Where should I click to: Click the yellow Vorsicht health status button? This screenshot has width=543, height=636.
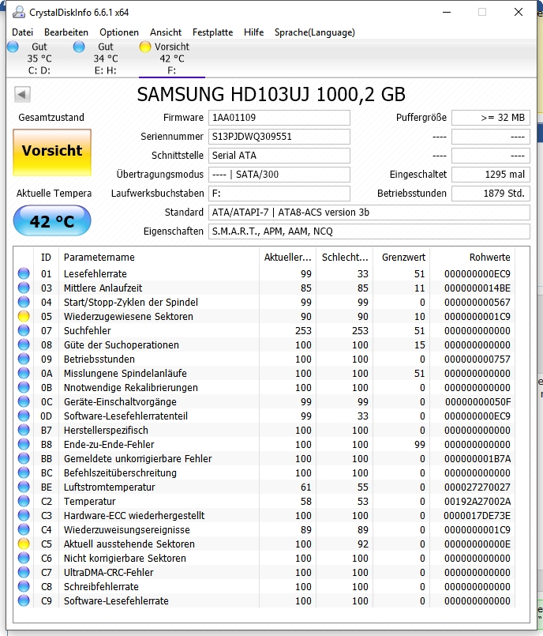[x=52, y=152]
